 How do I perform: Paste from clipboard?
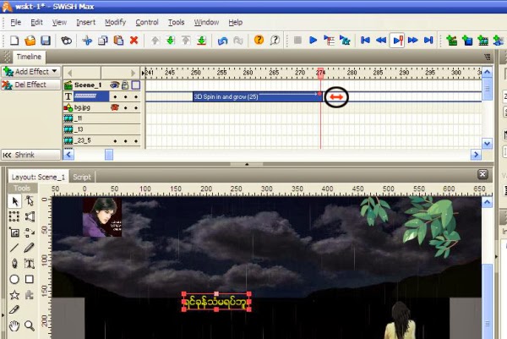click(x=118, y=41)
